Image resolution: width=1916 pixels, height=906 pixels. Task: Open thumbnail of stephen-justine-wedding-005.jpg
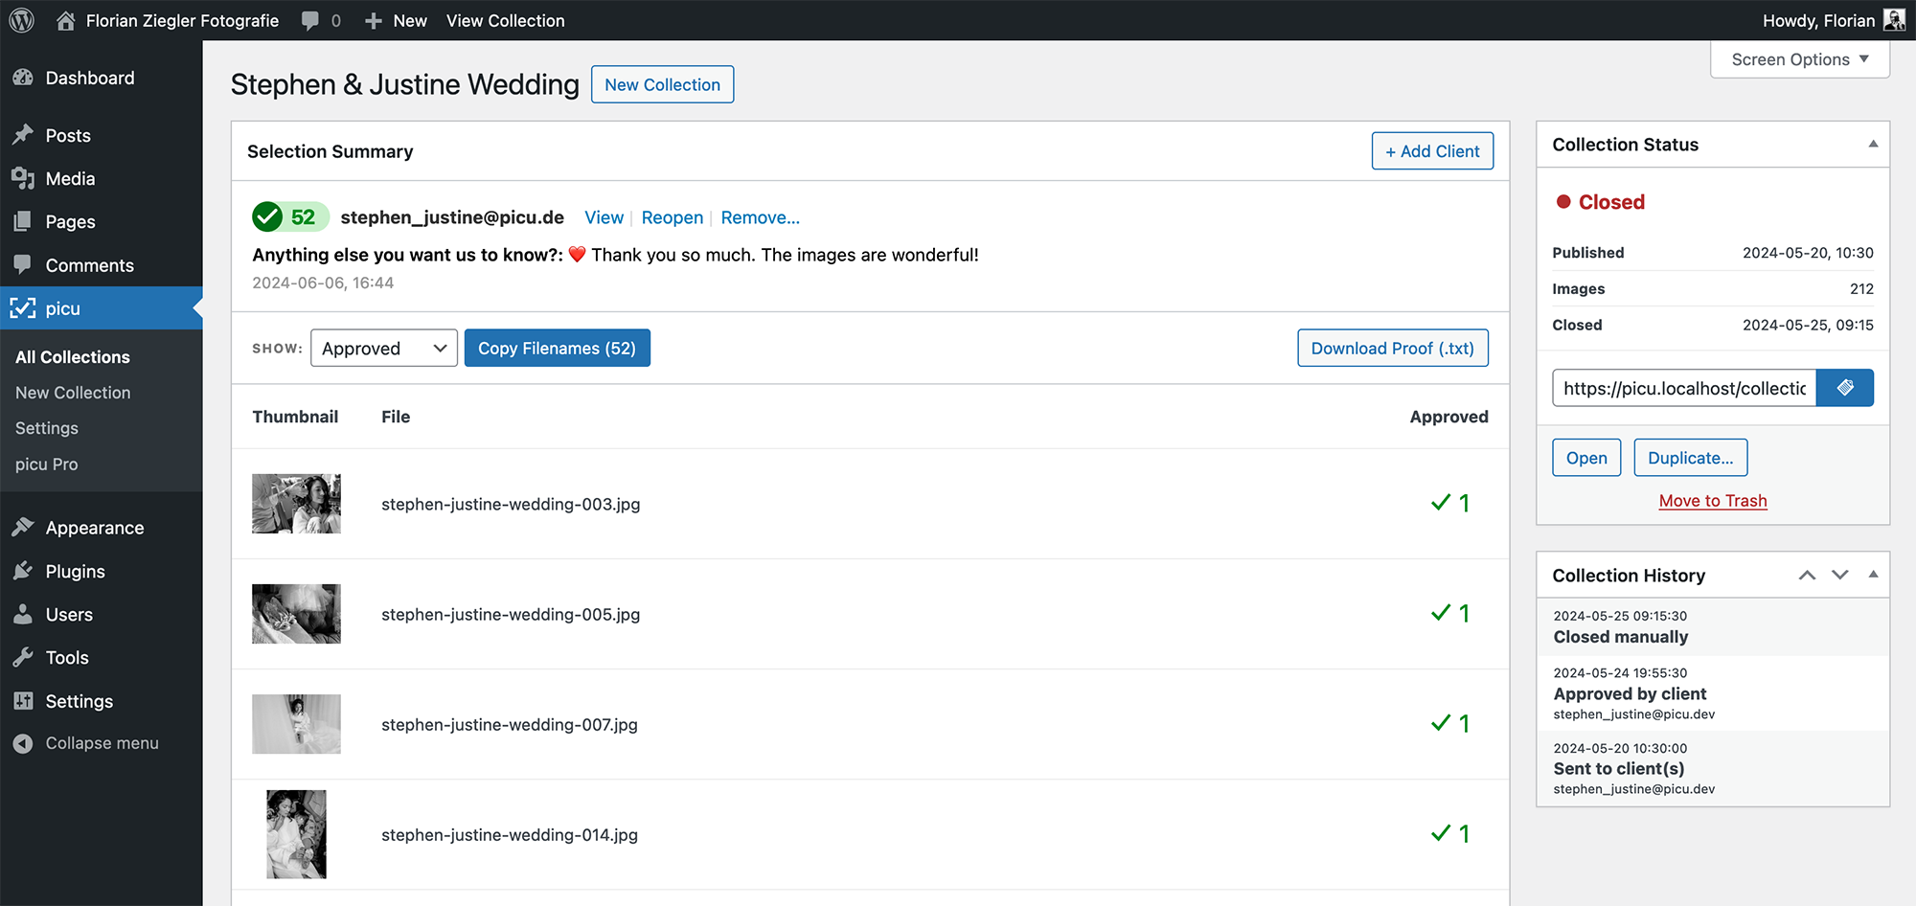click(x=296, y=614)
